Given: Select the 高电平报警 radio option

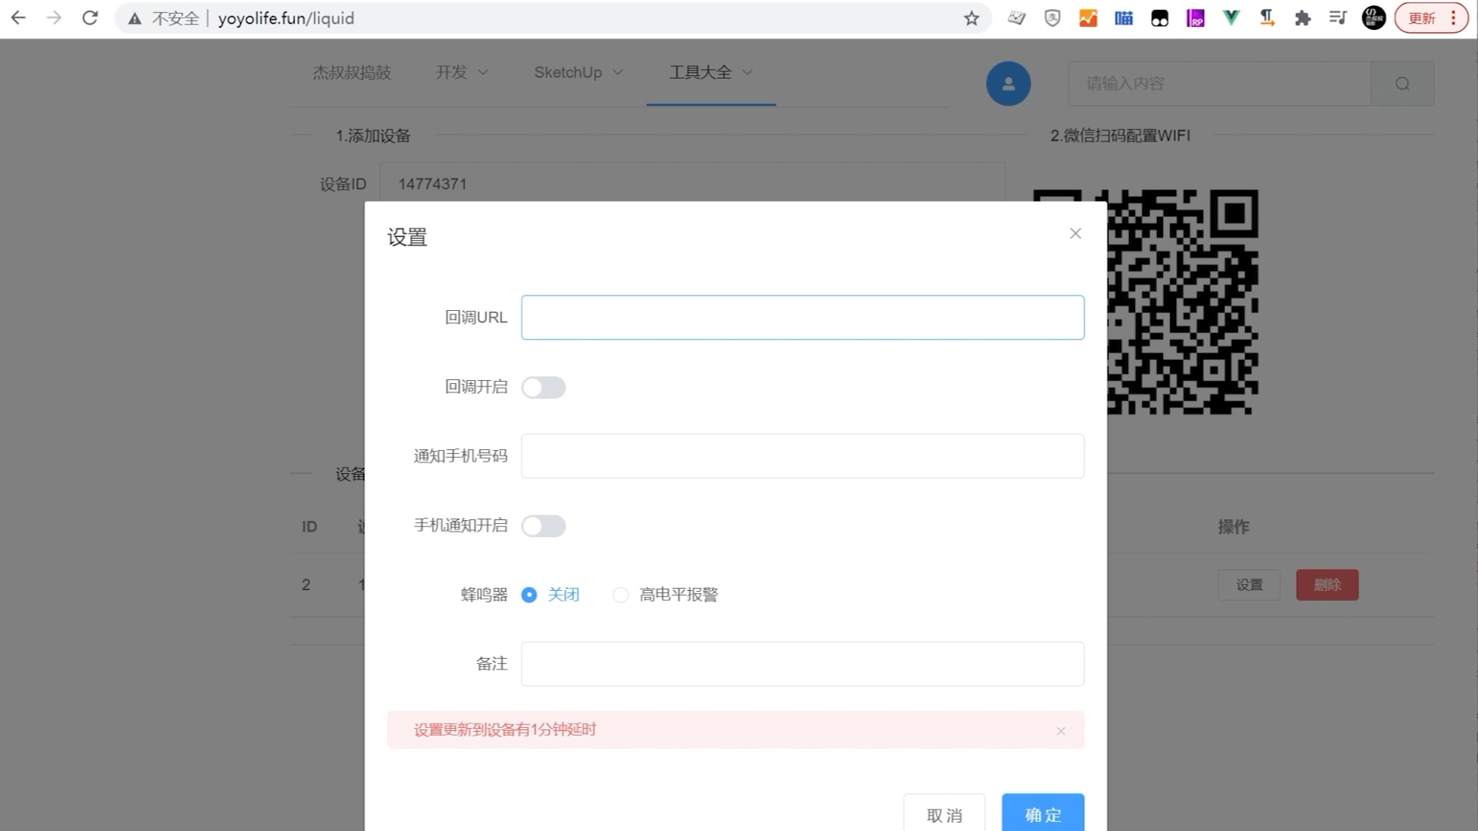Looking at the screenshot, I should [621, 595].
